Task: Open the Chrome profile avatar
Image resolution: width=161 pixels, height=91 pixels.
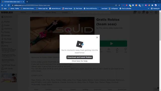Action: coord(156,5)
